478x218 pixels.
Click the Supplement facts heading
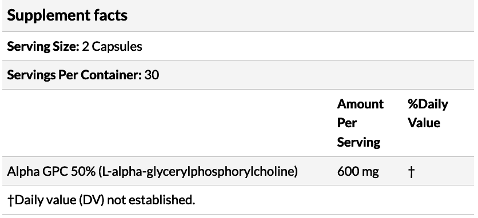pyautogui.click(x=67, y=15)
